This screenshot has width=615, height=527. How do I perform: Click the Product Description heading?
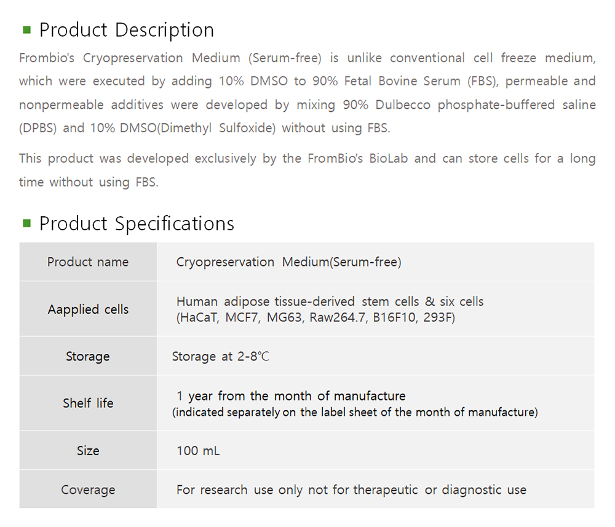point(127,29)
